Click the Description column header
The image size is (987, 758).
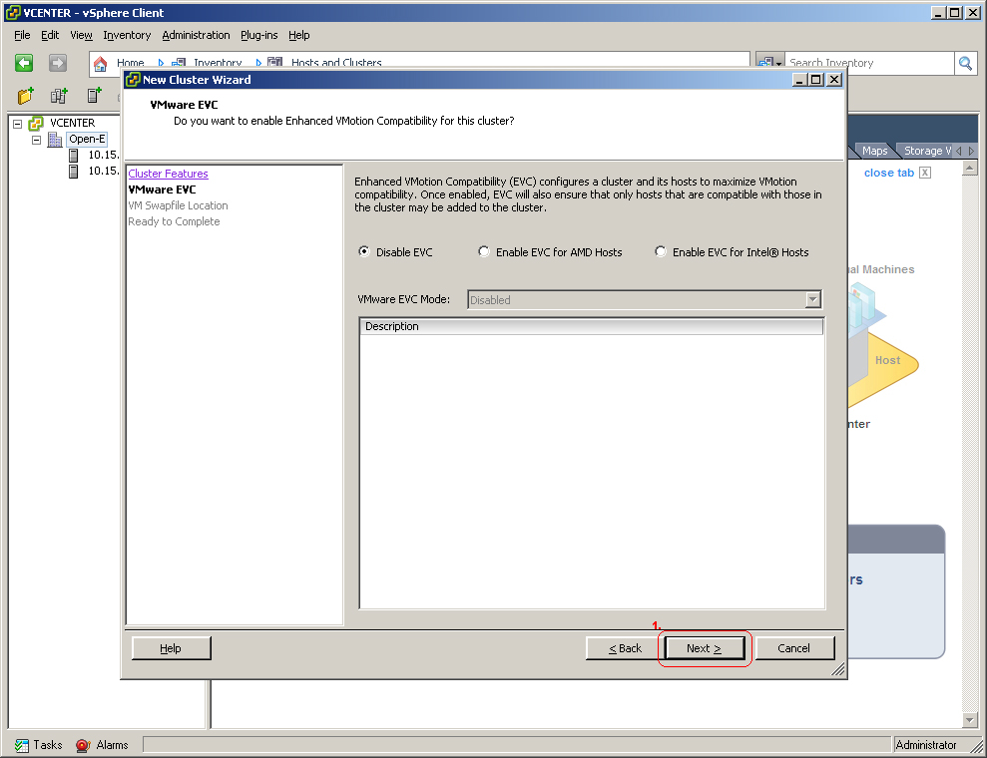tap(591, 326)
